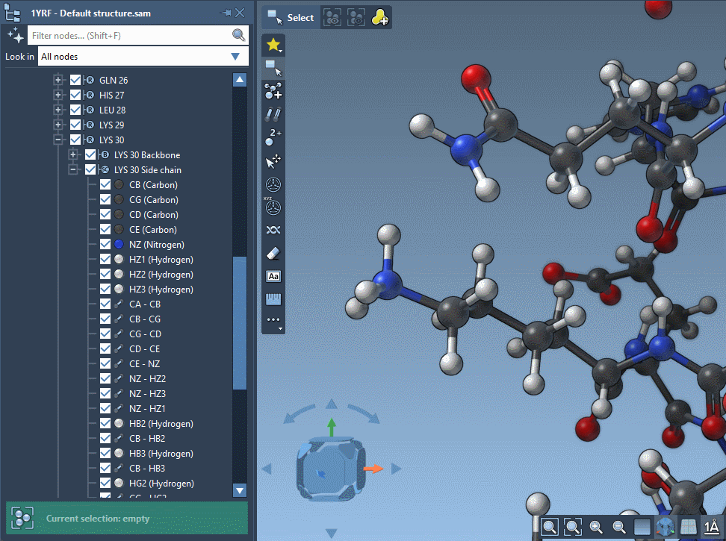Image resolution: width=726 pixels, height=541 pixels.
Task: Click the zoom-in magnifier in bottom toolbar
Action: coord(596,527)
